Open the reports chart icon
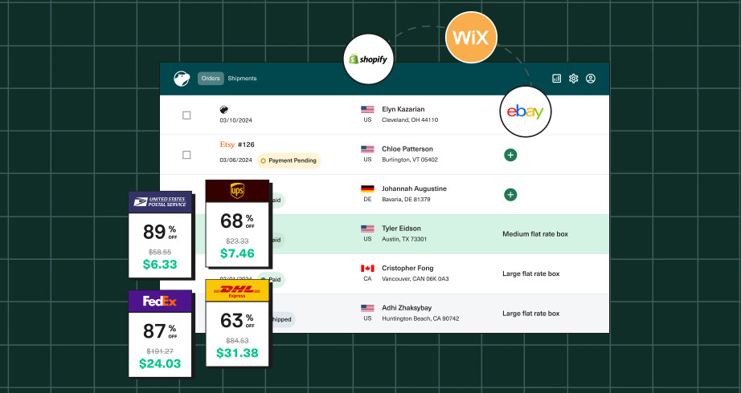This screenshot has height=393, width=741. [557, 79]
